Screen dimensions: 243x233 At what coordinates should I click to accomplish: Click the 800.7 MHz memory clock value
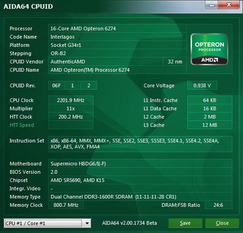click(66, 205)
